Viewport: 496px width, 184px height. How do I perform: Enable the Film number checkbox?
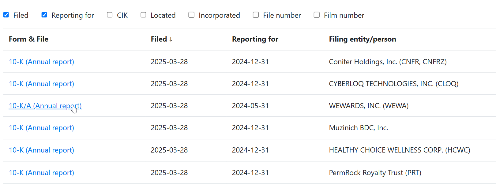(317, 15)
